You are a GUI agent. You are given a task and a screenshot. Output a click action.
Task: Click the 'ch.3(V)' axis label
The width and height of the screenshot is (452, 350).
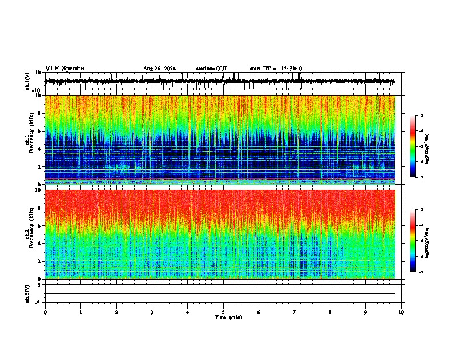click(27, 293)
